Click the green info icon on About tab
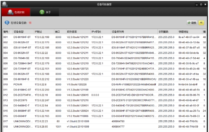The image size is (209, 132). (x=42, y=12)
